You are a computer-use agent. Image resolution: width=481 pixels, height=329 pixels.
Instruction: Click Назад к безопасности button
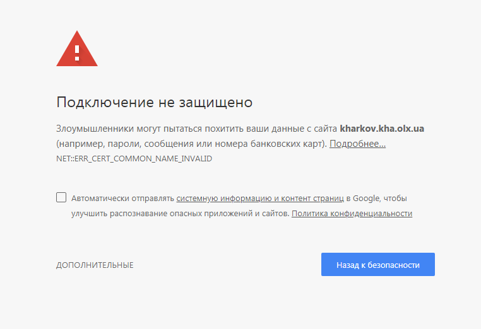point(378,264)
